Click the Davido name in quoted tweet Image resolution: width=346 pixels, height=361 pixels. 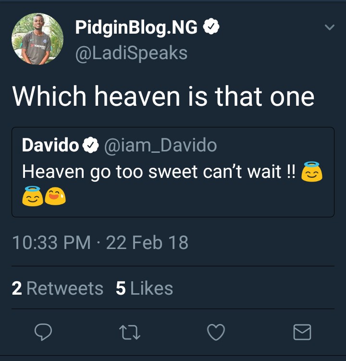50,145
